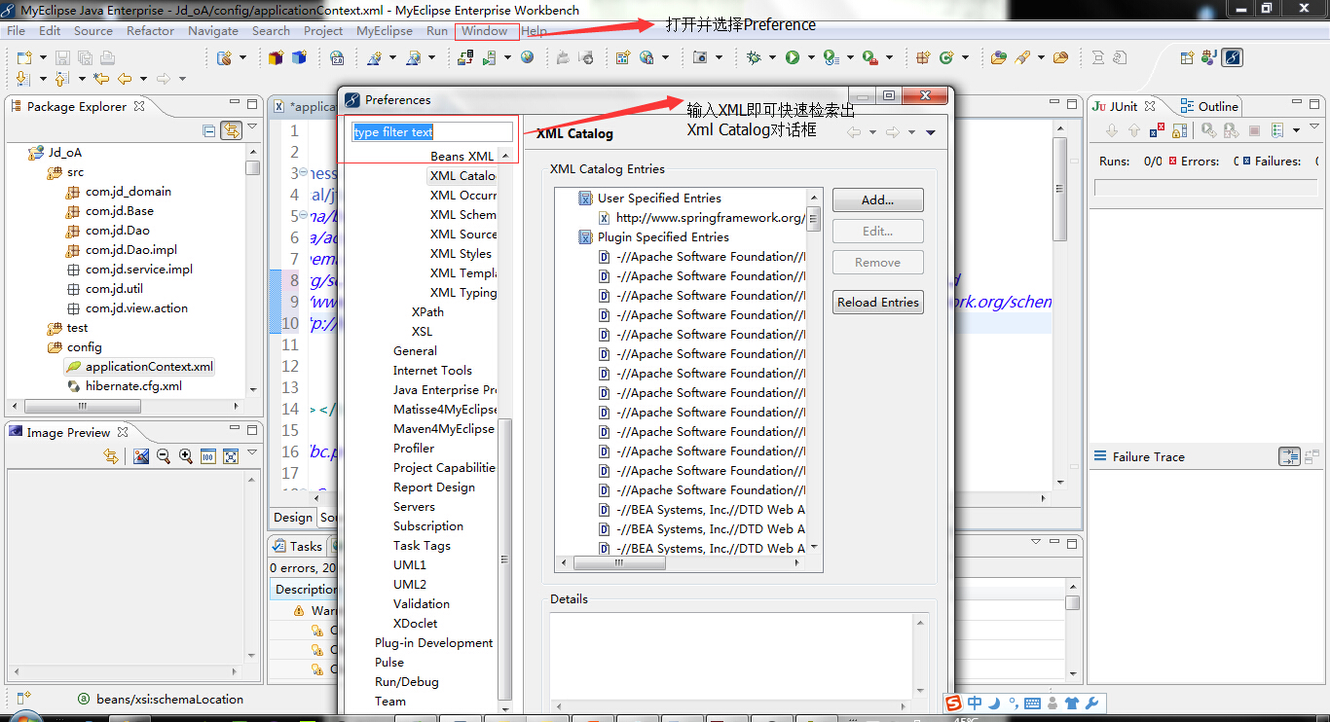The height and width of the screenshot is (722, 1330).
Task: Click the sync arrows icon in Image Preview
Action: coord(111,456)
